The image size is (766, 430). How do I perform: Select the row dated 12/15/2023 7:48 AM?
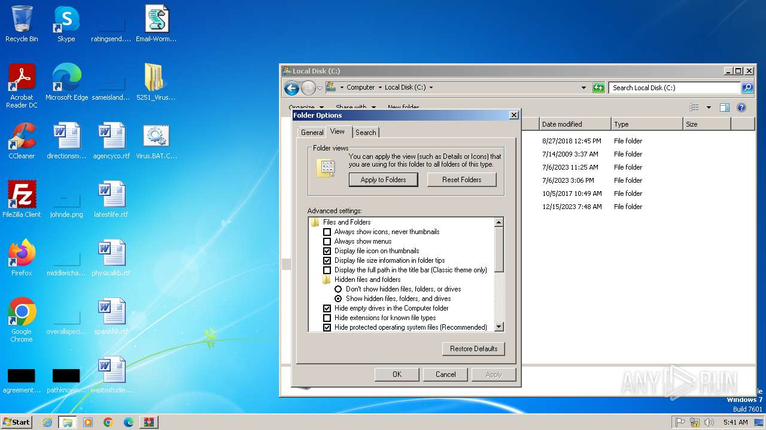point(637,207)
